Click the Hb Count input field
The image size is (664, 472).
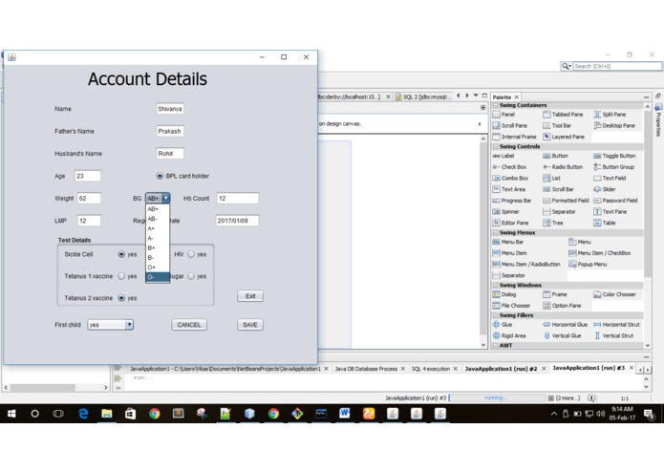click(238, 198)
